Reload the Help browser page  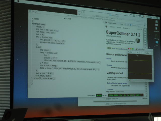(x=131, y=25)
